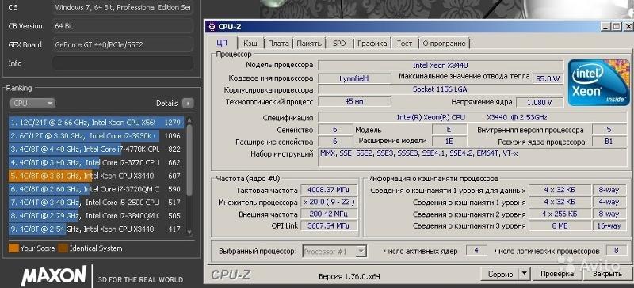Viewport: 634px width, 288px height.
Task: Click the 95.0 W thermal value
Action: 548,78
